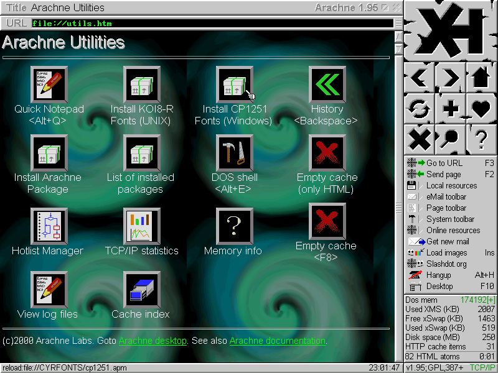Click the Quick Notepad <Alt+Q> label
498x373 pixels.
point(49,115)
